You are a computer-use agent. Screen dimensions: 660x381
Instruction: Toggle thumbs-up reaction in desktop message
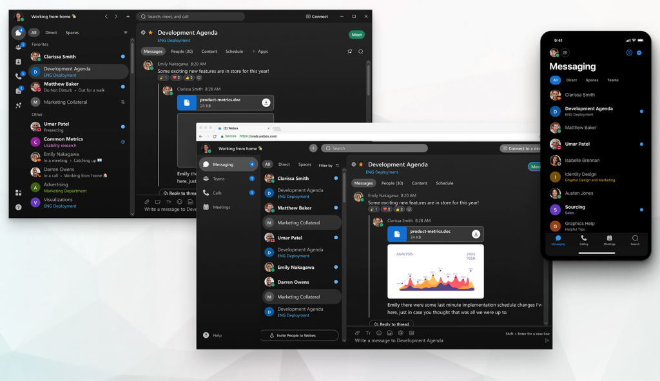[189, 78]
